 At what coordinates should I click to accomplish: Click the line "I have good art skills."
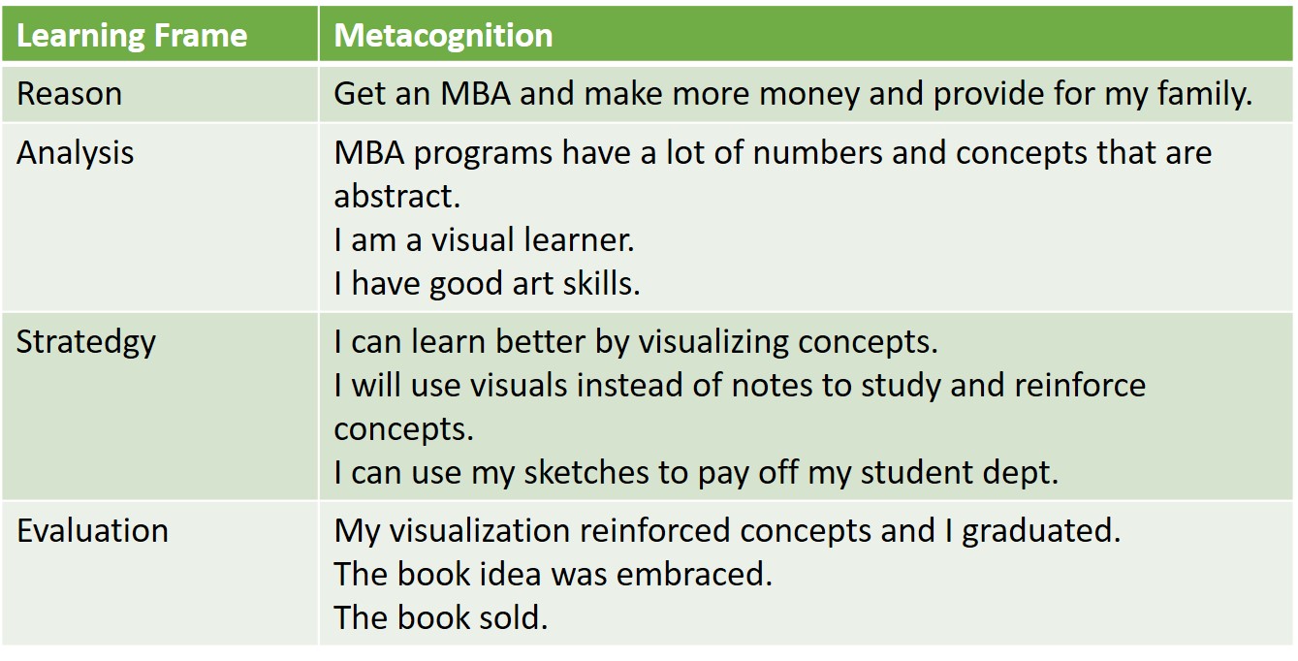tap(487, 283)
